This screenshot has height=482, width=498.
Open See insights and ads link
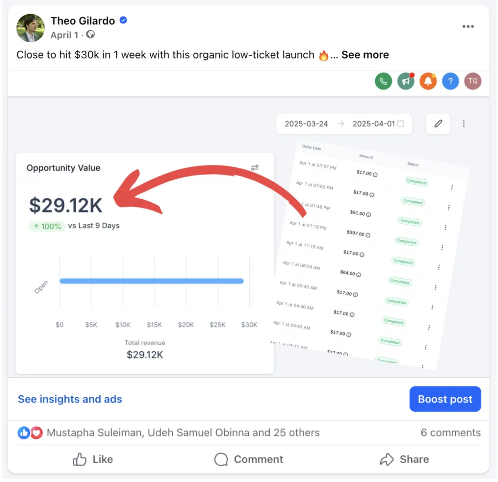point(70,399)
